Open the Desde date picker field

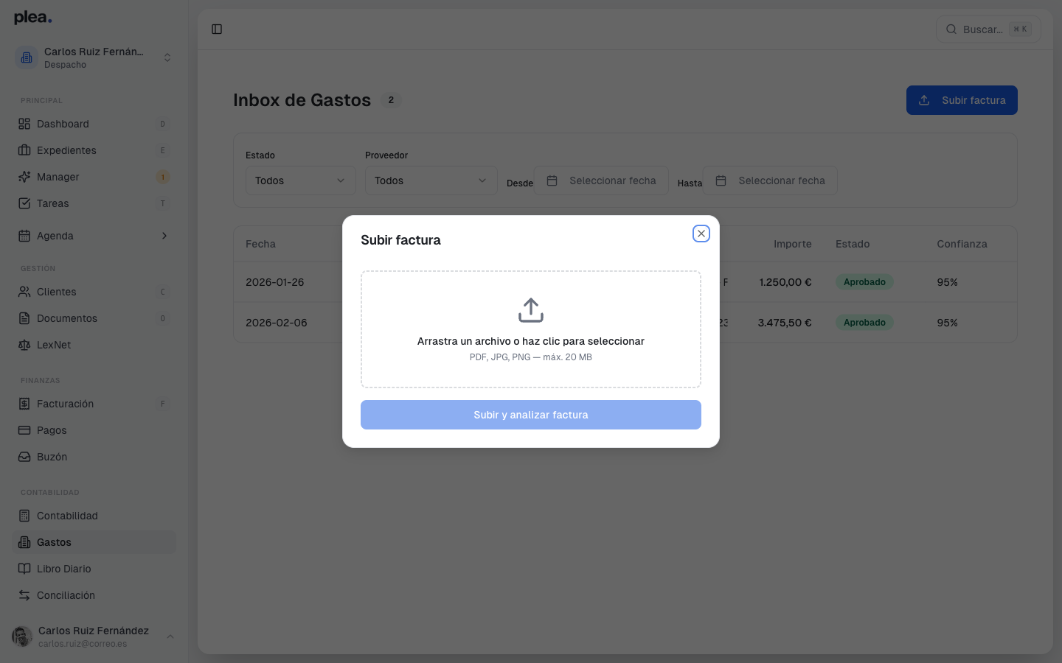coord(601,180)
